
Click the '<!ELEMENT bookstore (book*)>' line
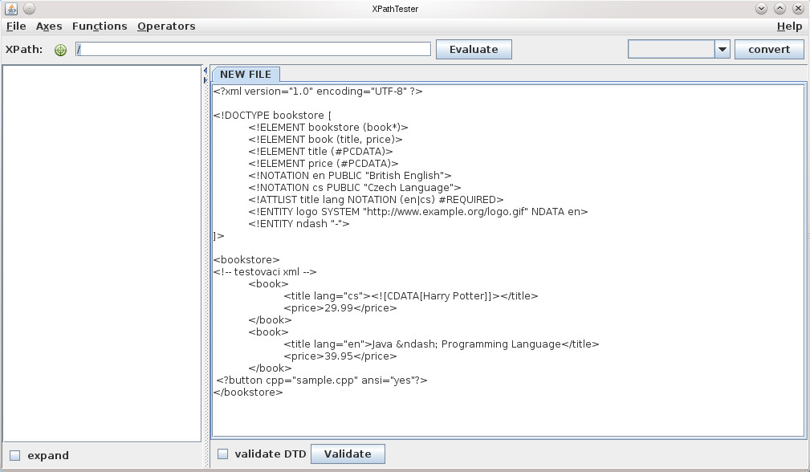click(x=328, y=128)
